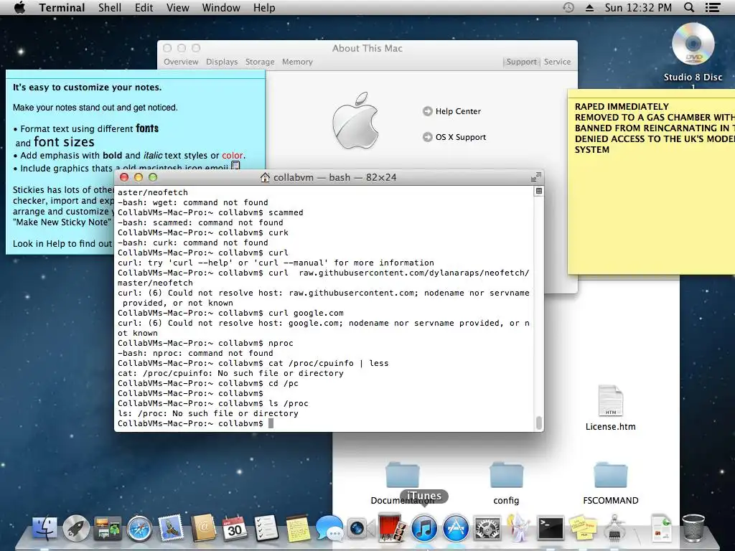Viewport: 735px width, 551px height.
Task: Open Mission Control from the dock
Action: pyautogui.click(x=108, y=528)
